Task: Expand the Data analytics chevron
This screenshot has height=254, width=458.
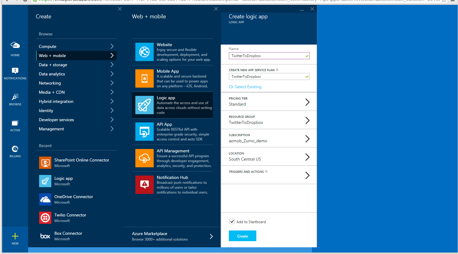Action: [x=112, y=74]
